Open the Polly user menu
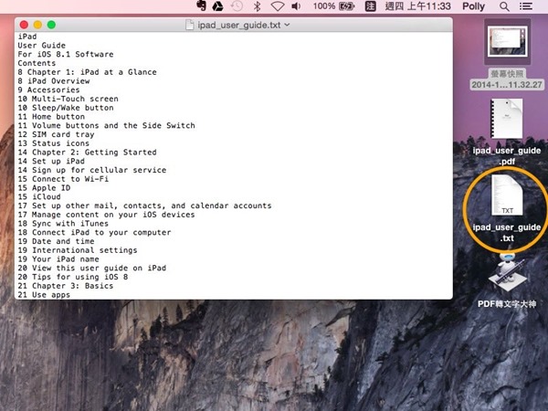Screen dimensions: 548x411 [x=473, y=6]
